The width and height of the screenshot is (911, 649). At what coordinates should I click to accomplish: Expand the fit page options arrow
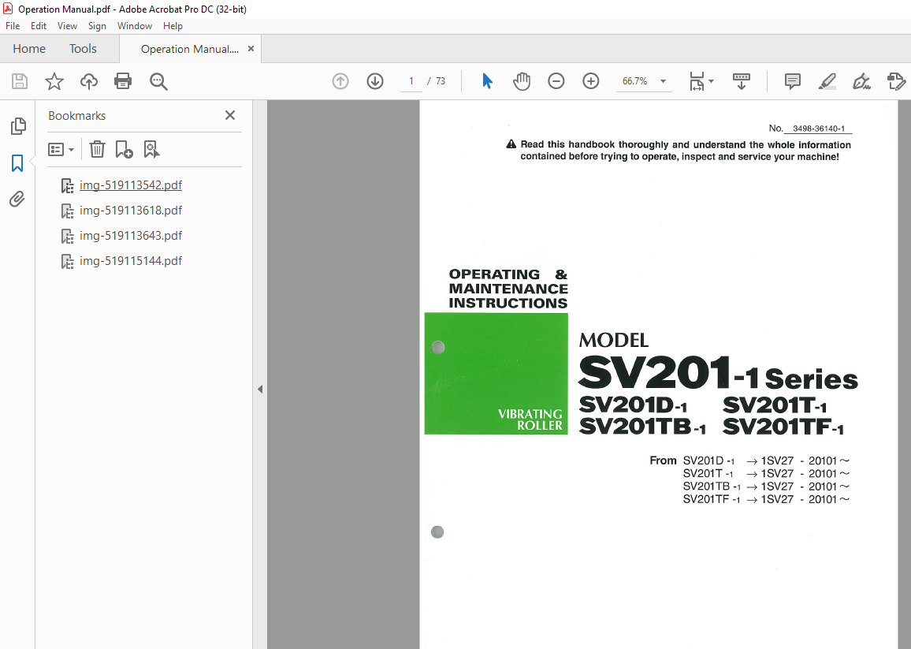coord(711,81)
